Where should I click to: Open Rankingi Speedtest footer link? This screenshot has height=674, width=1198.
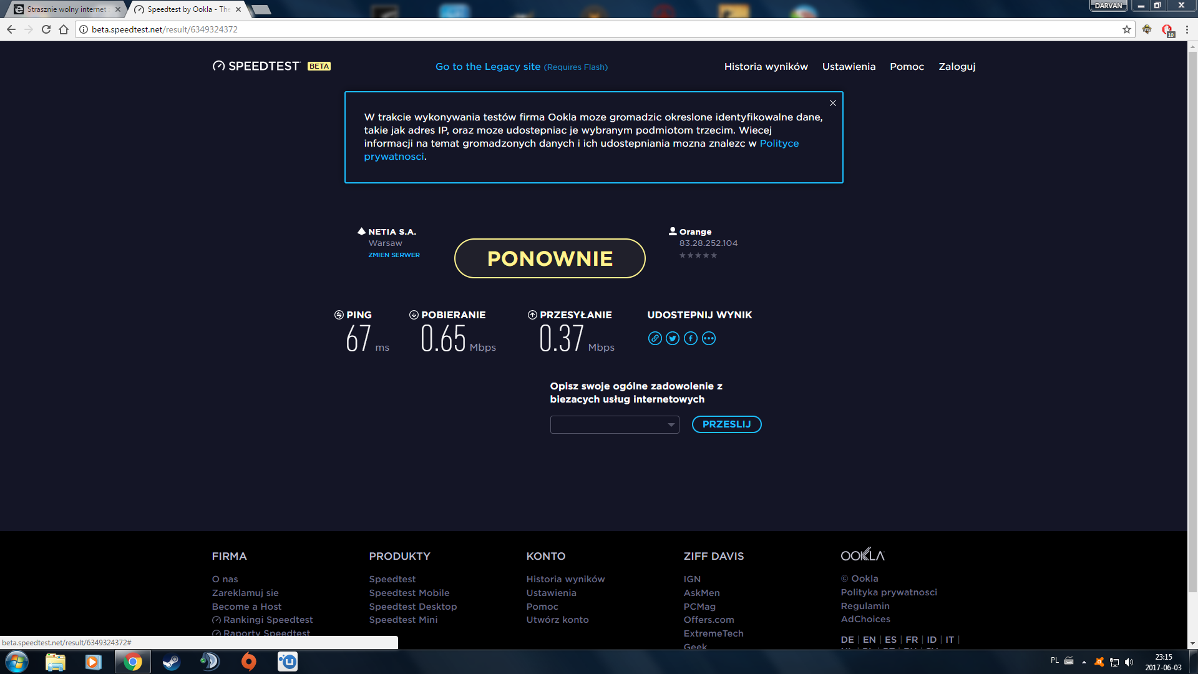pos(263,620)
